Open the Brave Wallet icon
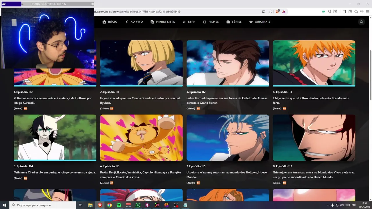The image size is (372, 209). 350,12
